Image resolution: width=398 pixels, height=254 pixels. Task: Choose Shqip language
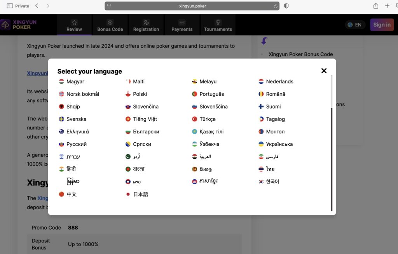click(73, 107)
